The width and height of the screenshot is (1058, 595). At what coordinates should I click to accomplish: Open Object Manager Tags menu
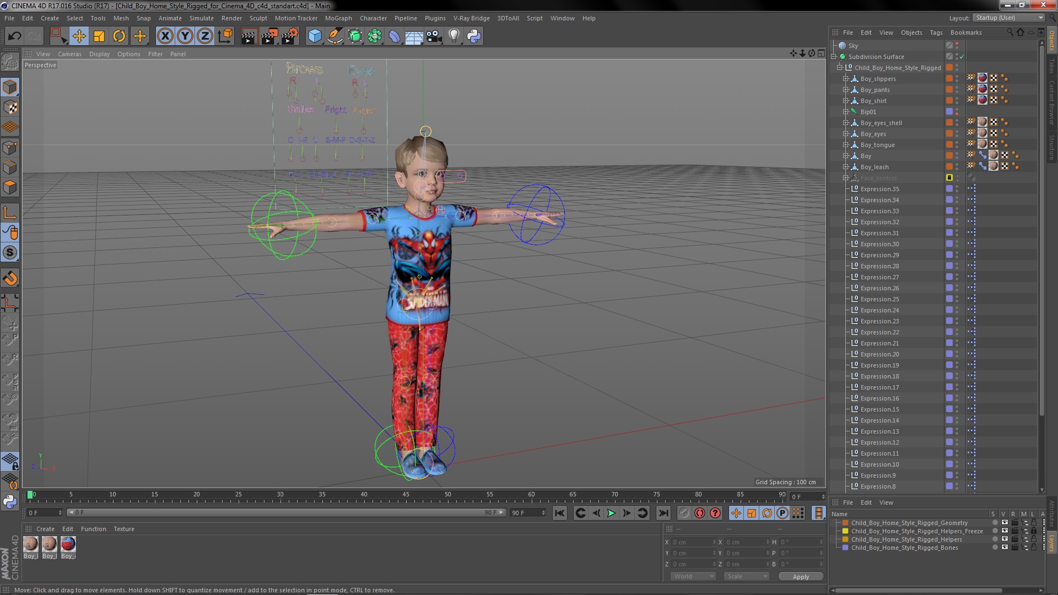point(936,33)
